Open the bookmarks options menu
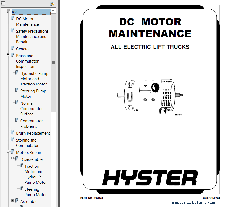The image size is (229, 207). [x=4, y=3]
